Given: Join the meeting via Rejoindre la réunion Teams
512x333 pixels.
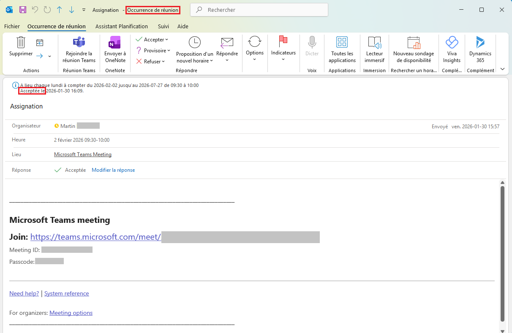Looking at the screenshot, I should click(x=79, y=50).
